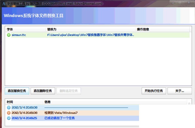The image size is (195, 128).
Task: Start tasks with 开始执行任务 button
Action: pyautogui.click(x=154, y=91)
